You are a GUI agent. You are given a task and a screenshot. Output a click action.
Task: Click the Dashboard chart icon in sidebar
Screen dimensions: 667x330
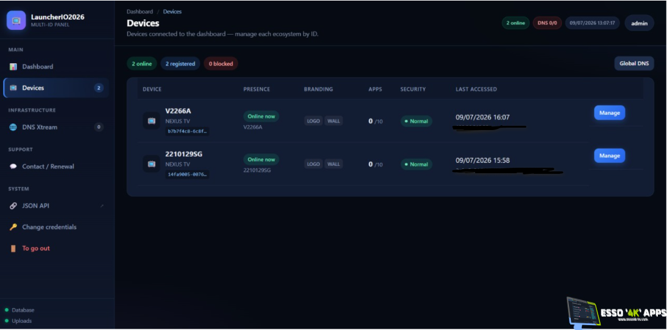click(13, 67)
